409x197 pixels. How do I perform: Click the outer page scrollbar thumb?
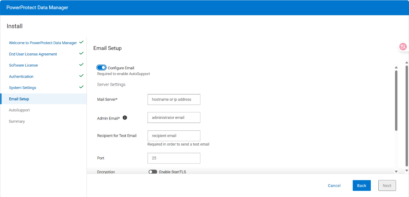coord(407,116)
